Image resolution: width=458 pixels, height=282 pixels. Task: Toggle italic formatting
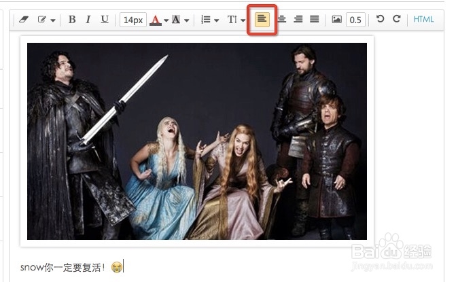(88, 19)
